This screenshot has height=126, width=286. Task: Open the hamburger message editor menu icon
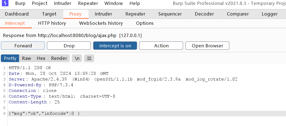tap(89, 58)
